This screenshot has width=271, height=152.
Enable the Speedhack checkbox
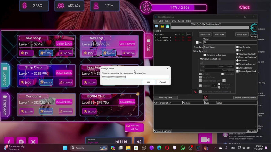pos(237,72)
